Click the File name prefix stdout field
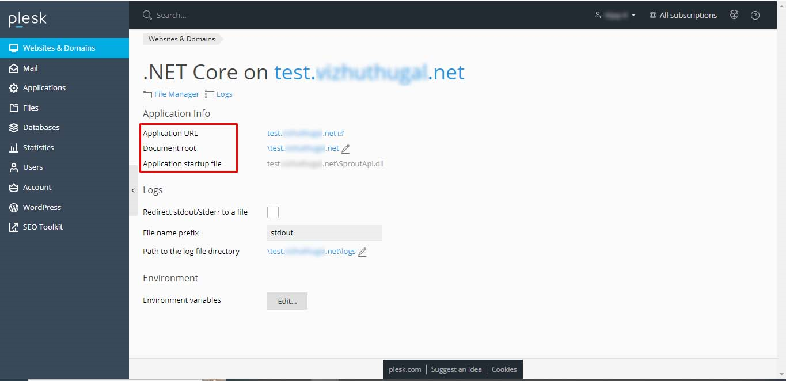Image resolution: width=786 pixels, height=381 pixels. (325, 233)
